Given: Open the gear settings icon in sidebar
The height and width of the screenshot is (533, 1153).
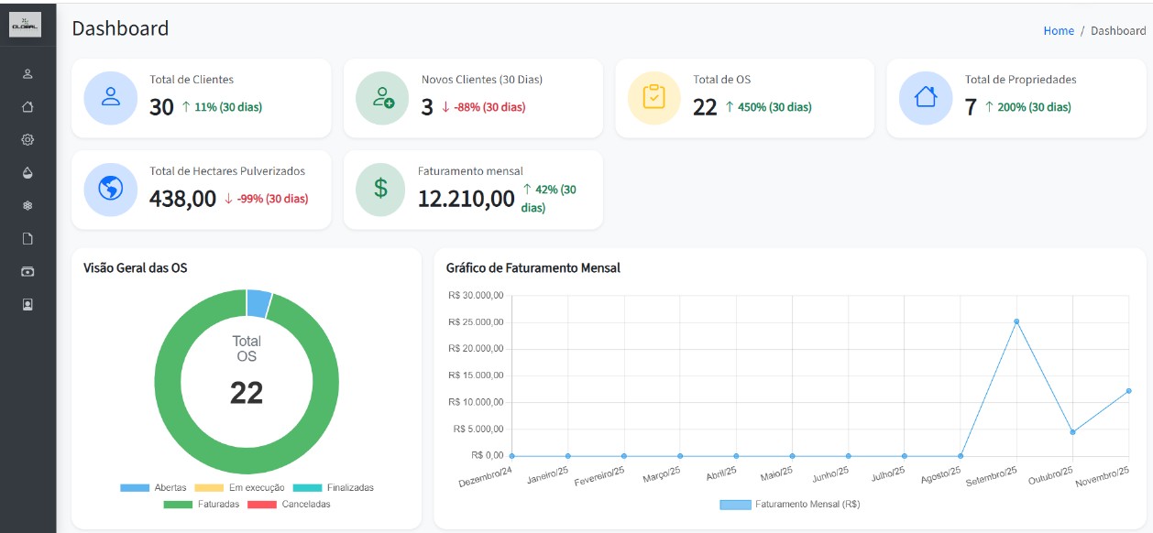Looking at the screenshot, I should 27,139.
